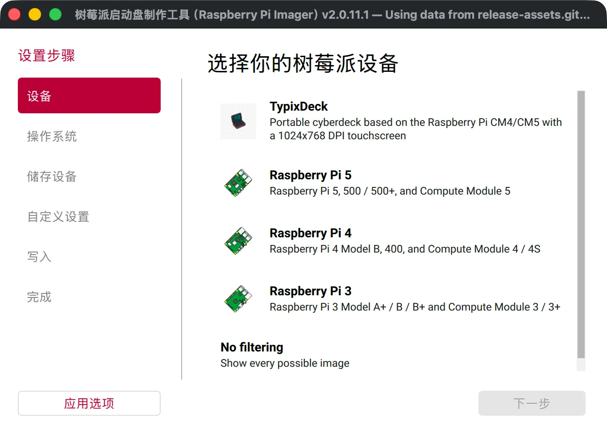Click the 下一步 next button

coord(532,403)
